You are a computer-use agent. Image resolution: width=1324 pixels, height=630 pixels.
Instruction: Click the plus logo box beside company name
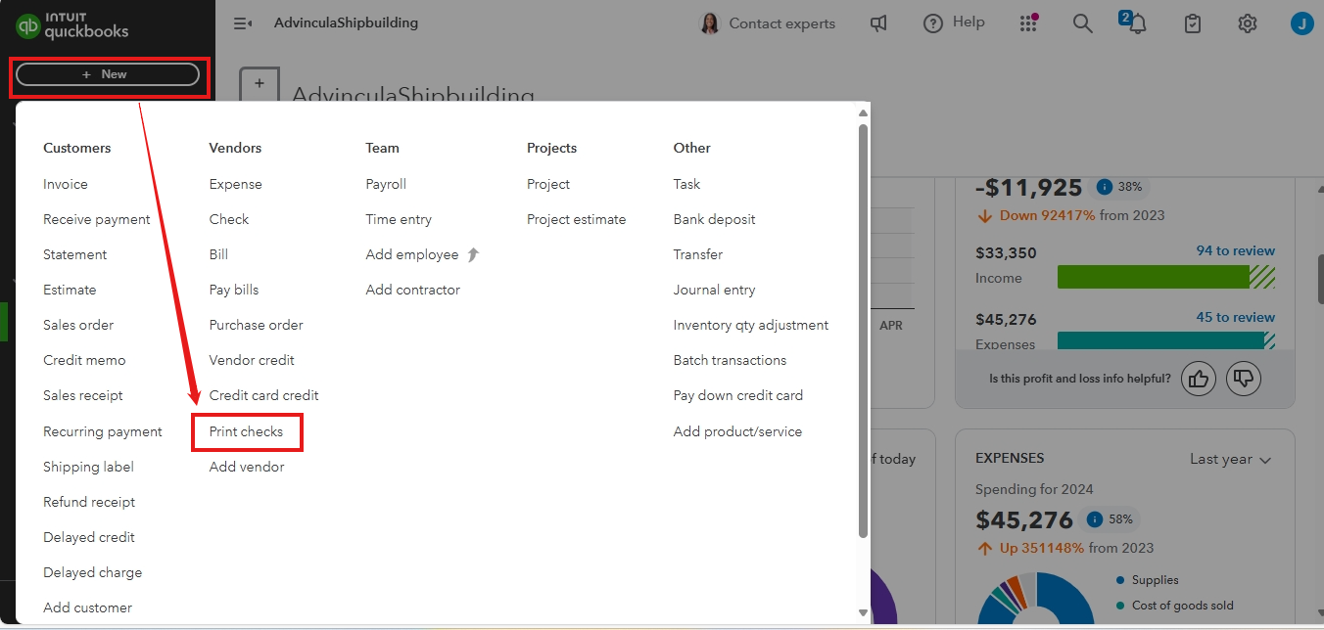[x=260, y=84]
